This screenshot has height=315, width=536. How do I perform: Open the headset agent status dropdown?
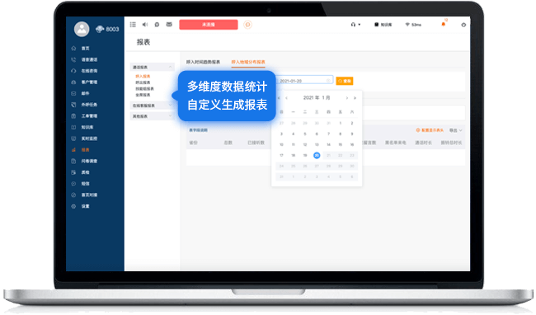(355, 25)
